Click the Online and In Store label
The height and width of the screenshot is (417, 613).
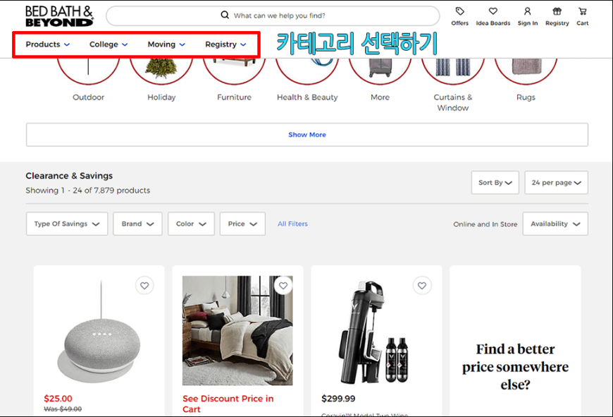click(485, 224)
